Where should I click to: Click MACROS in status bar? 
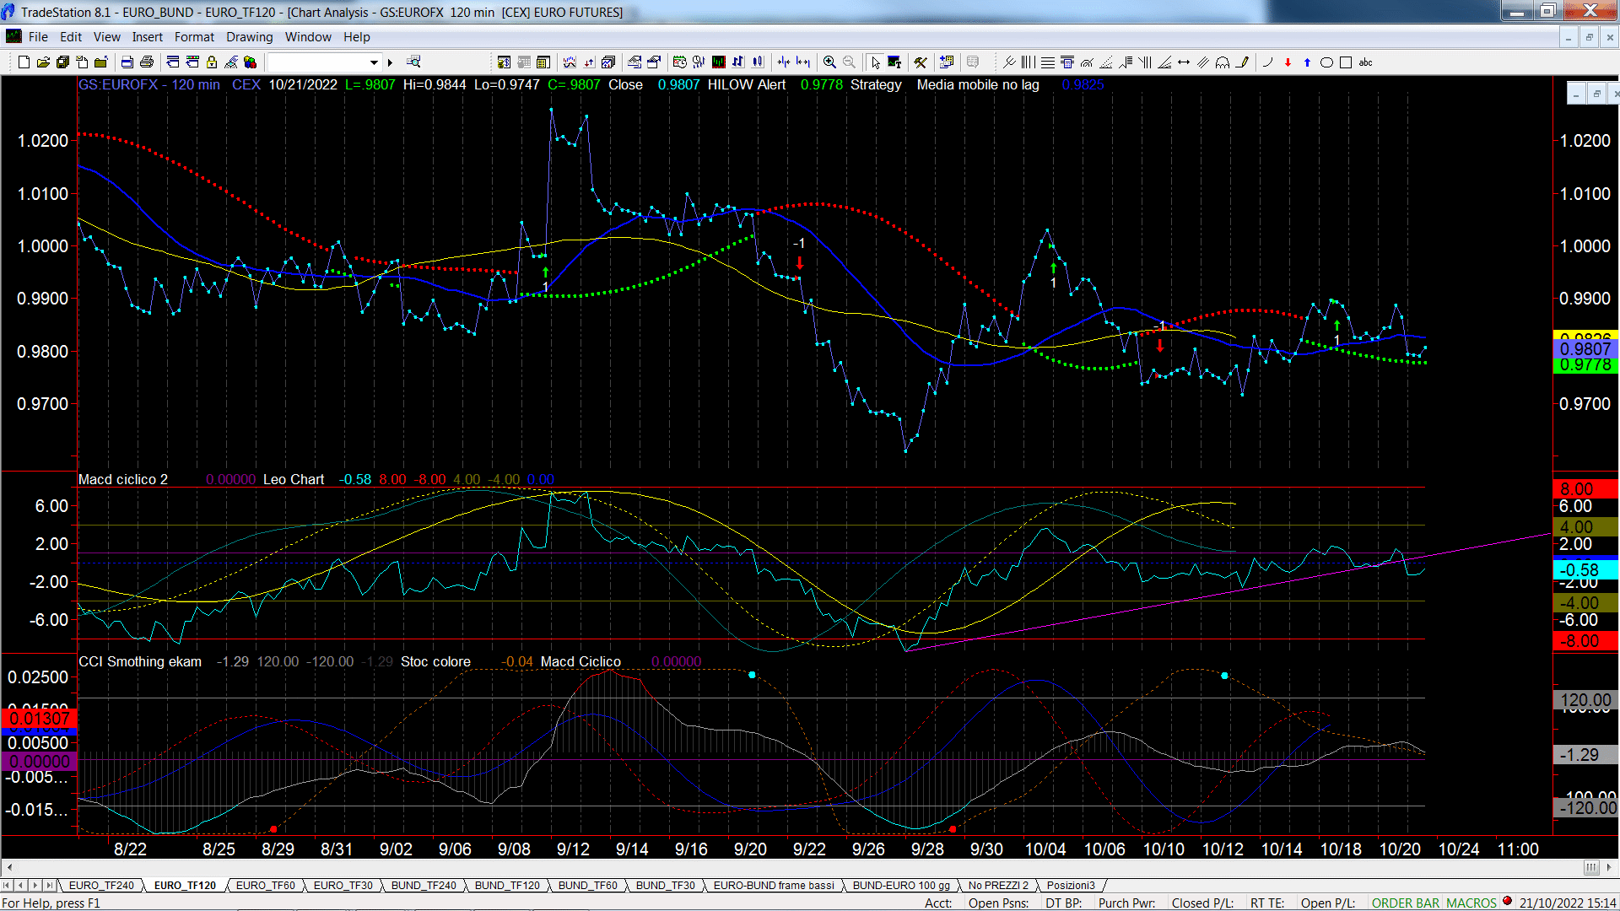[x=1471, y=903]
